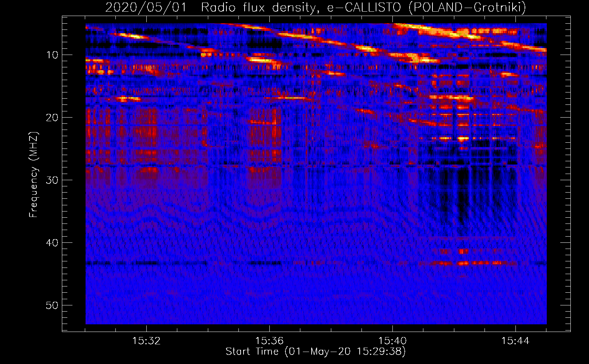Click the time tick label '15:32'

[x=146, y=341]
